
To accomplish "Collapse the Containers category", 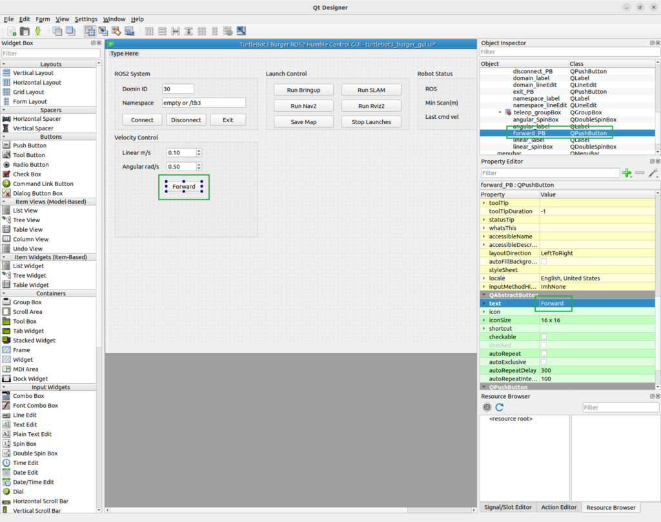I will click(x=5, y=293).
